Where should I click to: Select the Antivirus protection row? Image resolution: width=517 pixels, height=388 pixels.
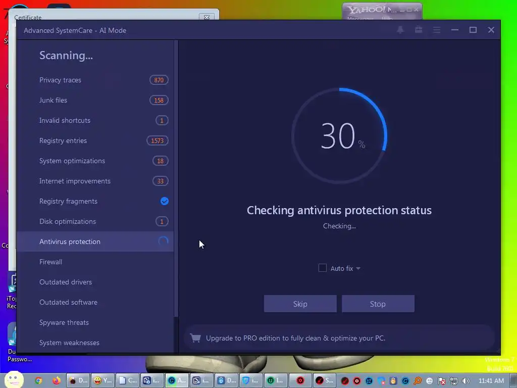(x=95, y=241)
